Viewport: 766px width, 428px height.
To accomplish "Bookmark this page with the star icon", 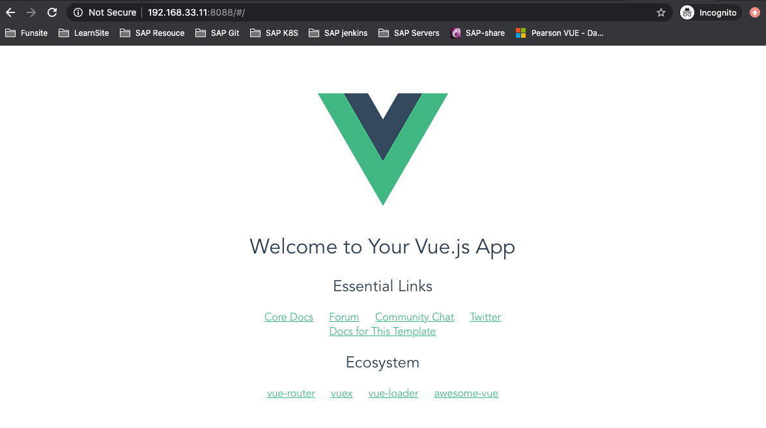I will (x=661, y=13).
